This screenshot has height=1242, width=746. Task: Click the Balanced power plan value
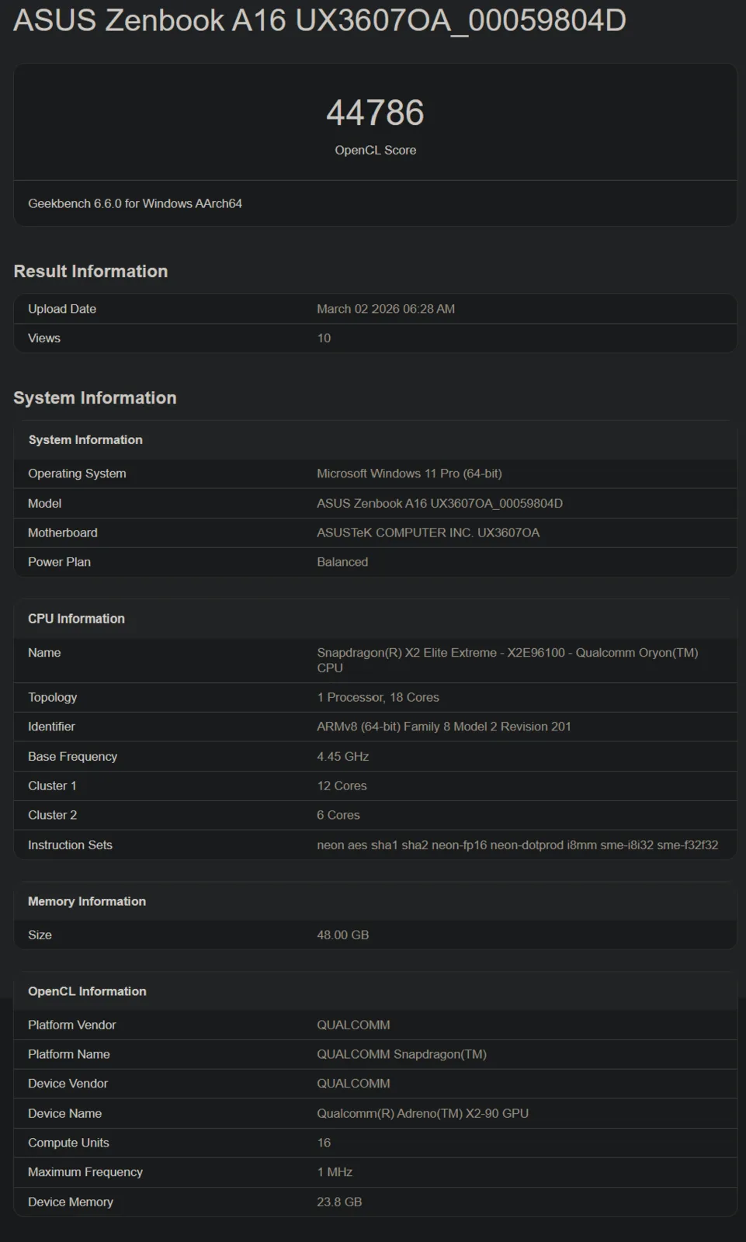(x=342, y=562)
